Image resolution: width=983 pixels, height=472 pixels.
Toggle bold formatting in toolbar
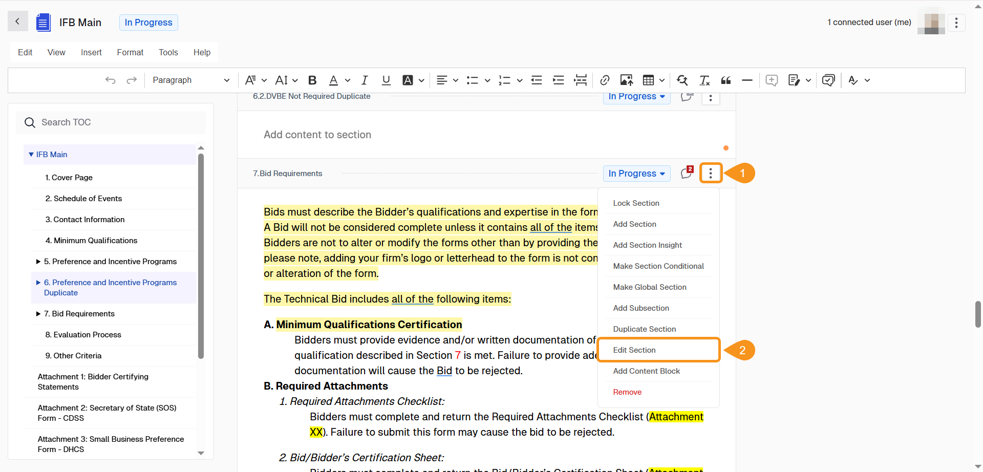pyautogui.click(x=312, y=80)
